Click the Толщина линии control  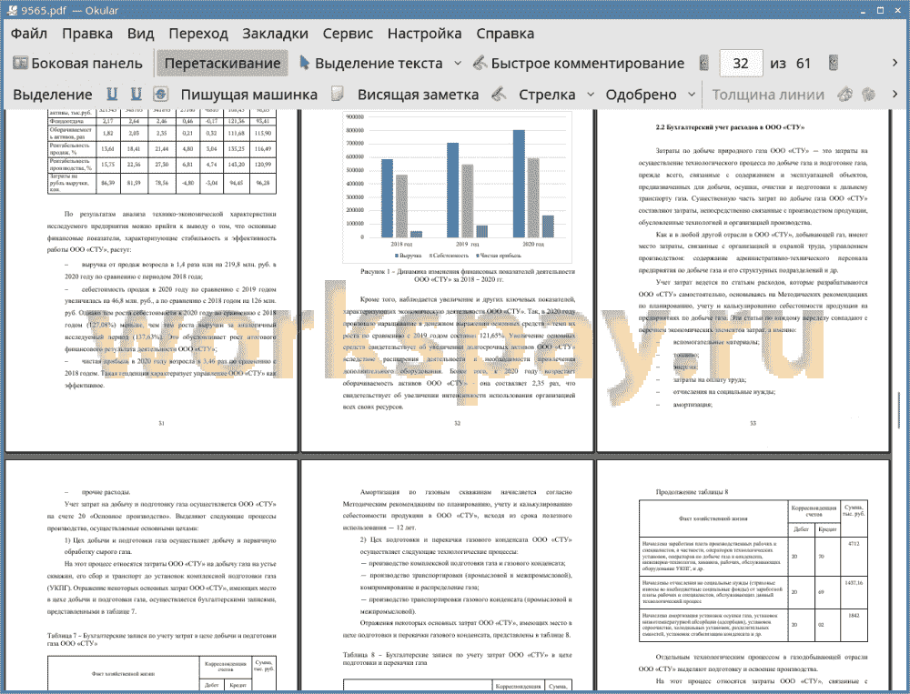[x=768, y=94]
